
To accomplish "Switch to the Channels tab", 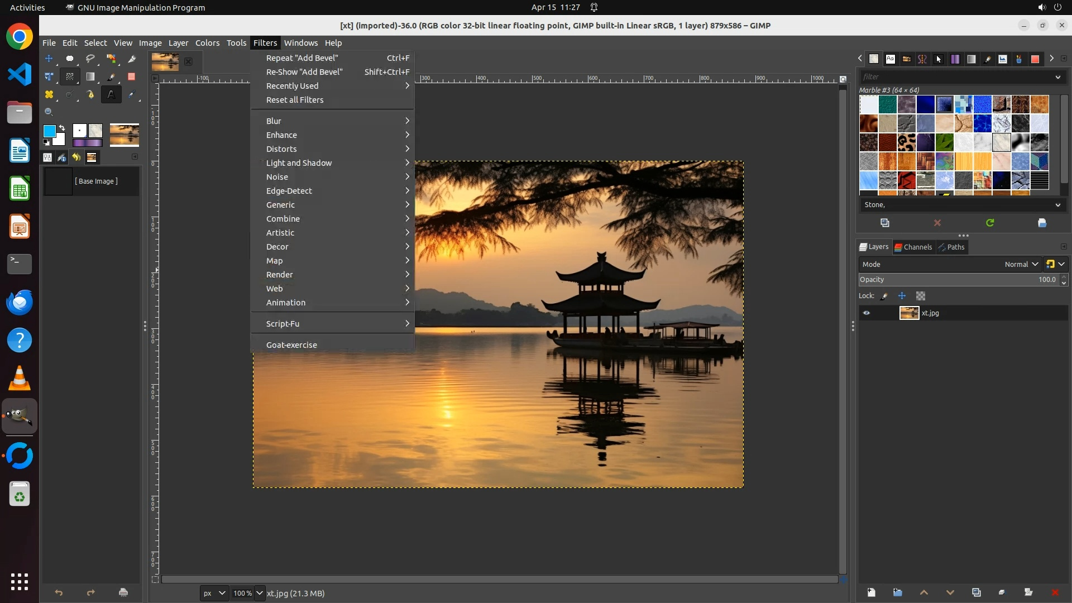I will [x=913, y=247].
